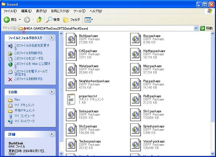Screen dimensions: 216x157
Task: Select the Buy.package file icon
Action: [x=136, y=39]
